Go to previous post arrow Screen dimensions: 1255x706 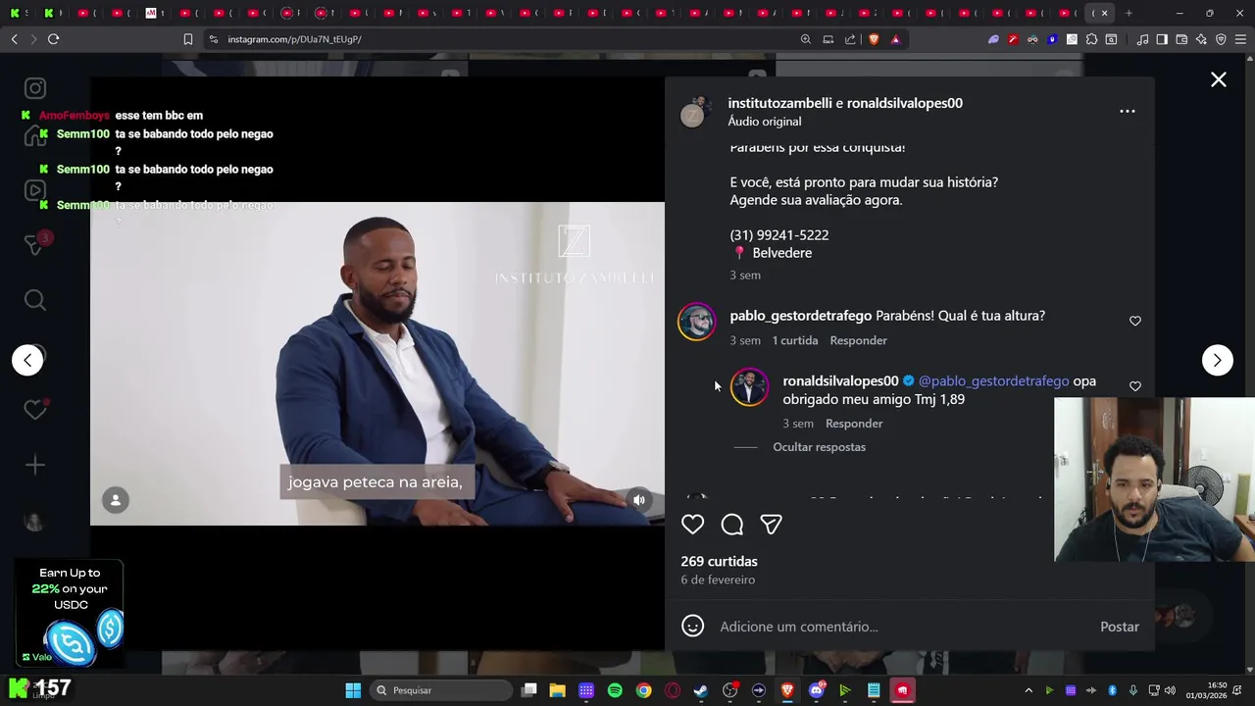[27, 360]
